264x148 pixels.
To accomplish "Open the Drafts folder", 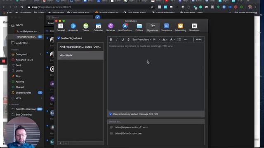I will pos(19,71).
